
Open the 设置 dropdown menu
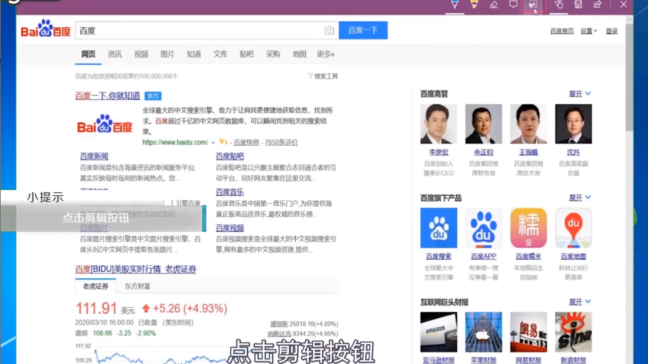[x=588, y=31]
